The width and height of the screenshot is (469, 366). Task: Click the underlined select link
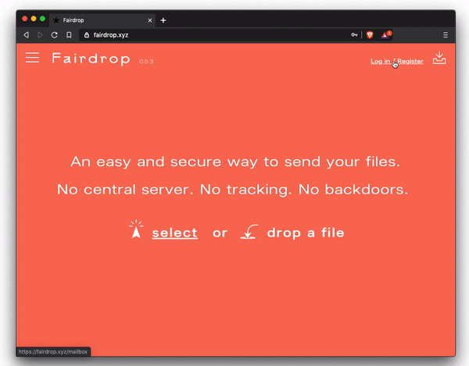click(174, 233)
